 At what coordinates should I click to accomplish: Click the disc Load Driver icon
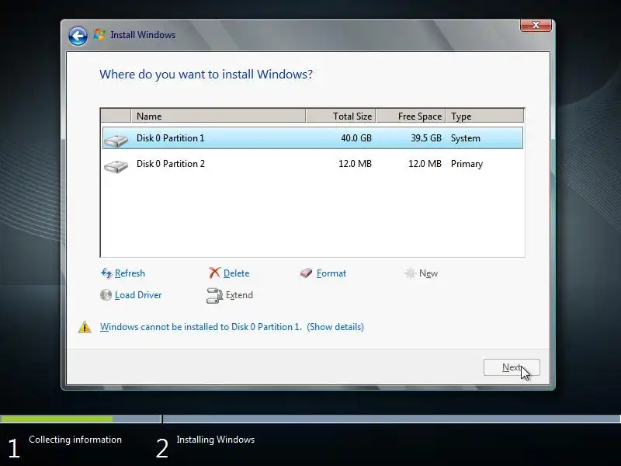[x=106, y=295]
